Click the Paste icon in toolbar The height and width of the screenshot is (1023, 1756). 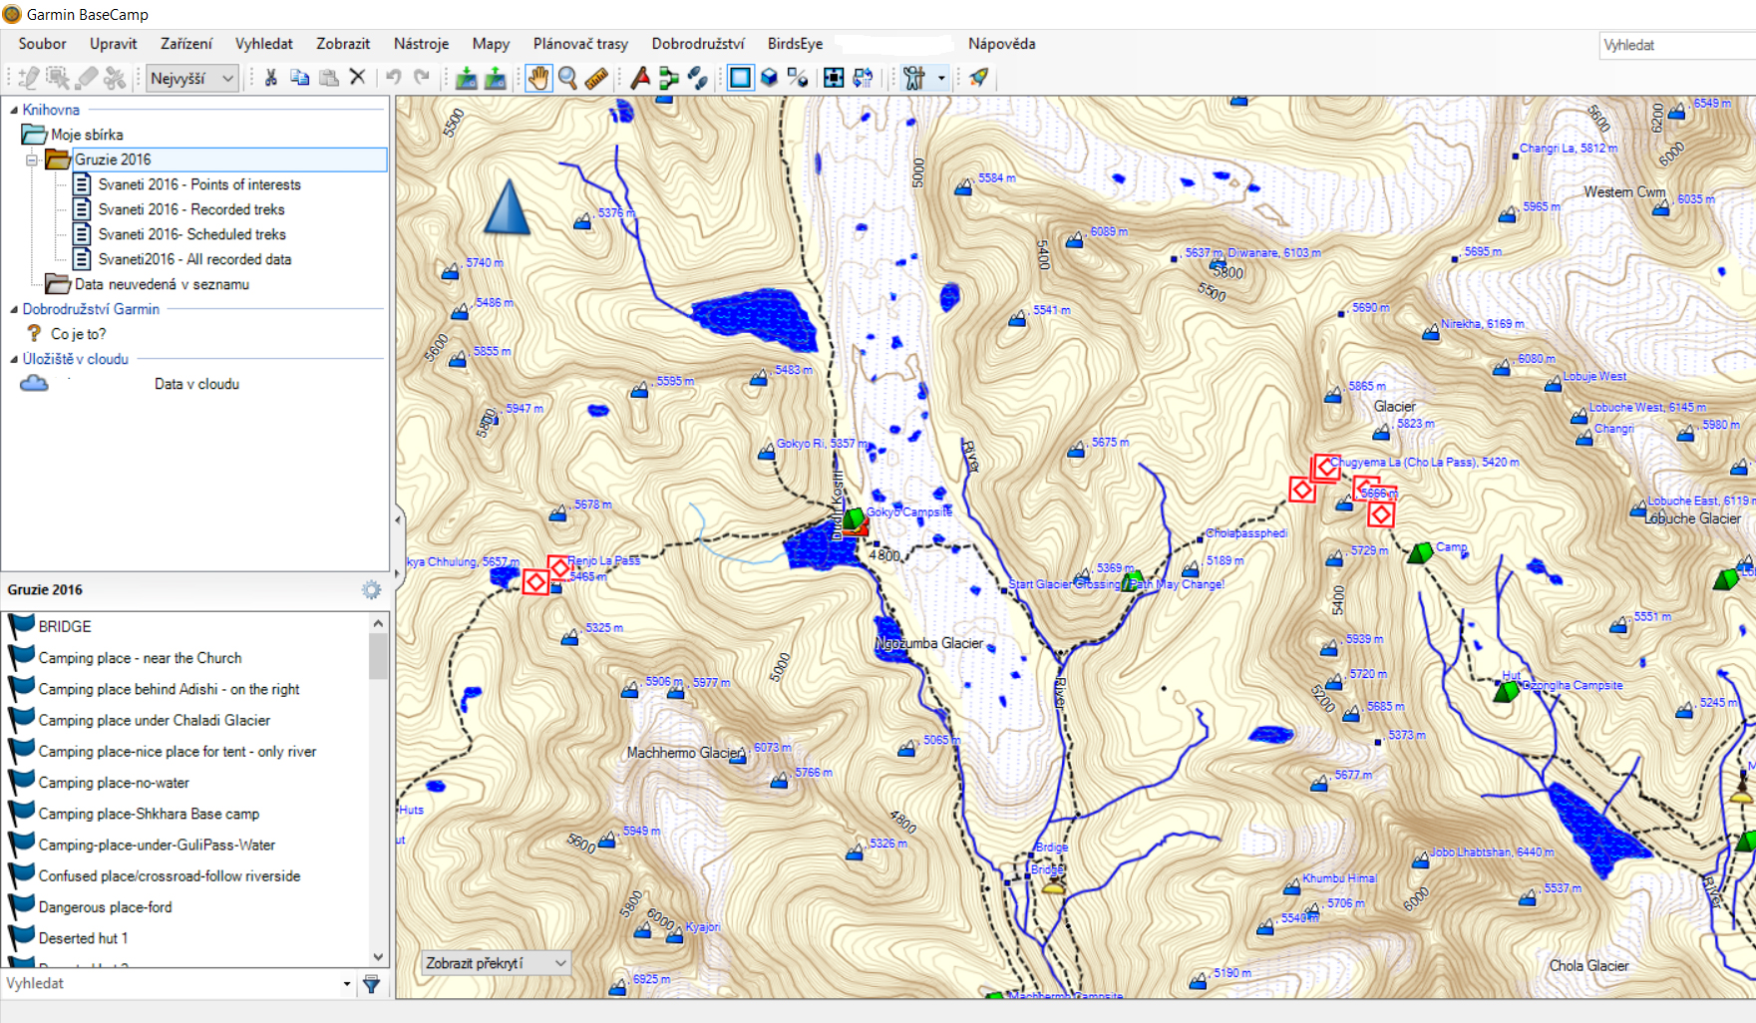[328, 78]
